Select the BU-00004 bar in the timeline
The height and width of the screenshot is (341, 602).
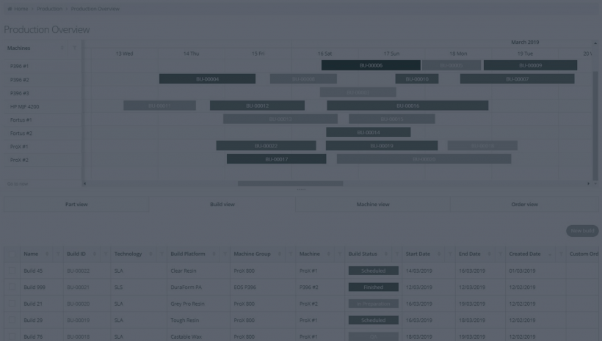click(x=207, y=79)
